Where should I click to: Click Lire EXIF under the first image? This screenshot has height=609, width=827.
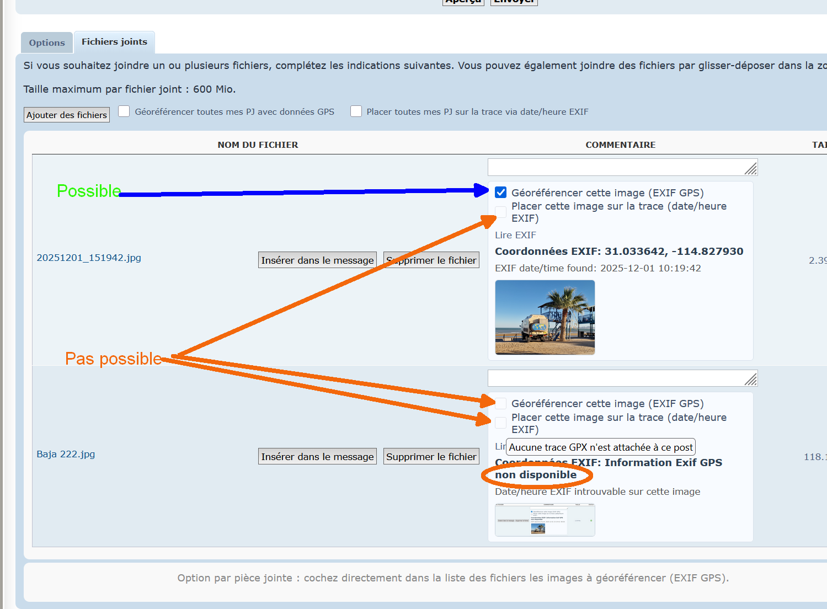(x=515, y=235)
